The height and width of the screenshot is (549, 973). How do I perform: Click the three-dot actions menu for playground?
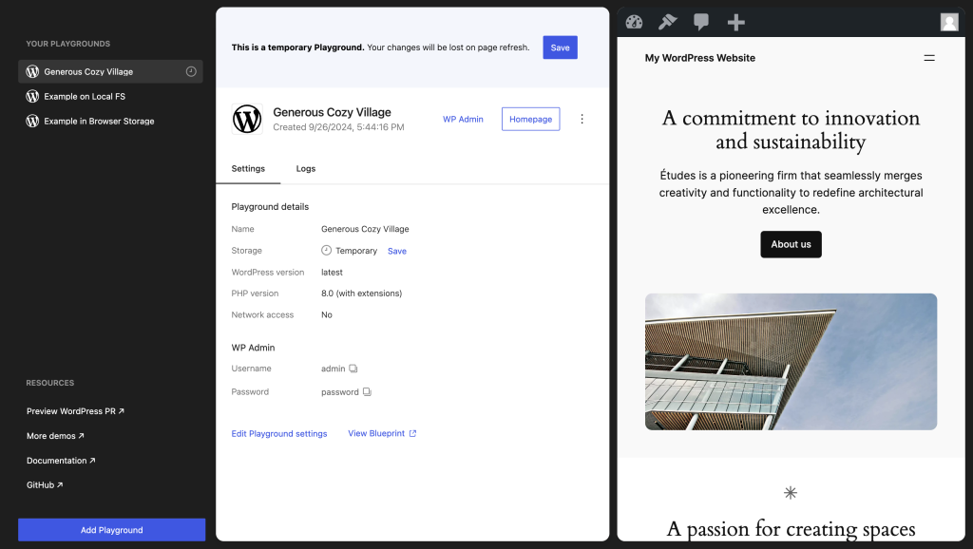pyautogui.click(x=582, y=119)
